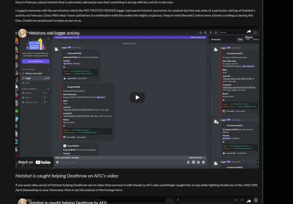Click channel avatar beside 'Hotshots odd logger activity'
This screenshot has width=293, height=204.
(x=23, y=33)
